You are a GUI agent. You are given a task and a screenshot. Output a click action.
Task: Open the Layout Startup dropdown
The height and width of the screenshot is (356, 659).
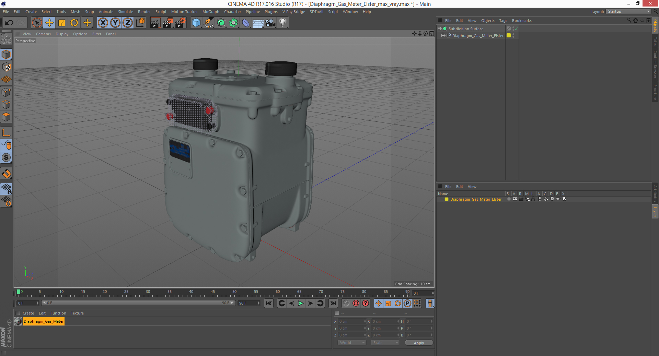pyautogui.click(x=628, y=11)
